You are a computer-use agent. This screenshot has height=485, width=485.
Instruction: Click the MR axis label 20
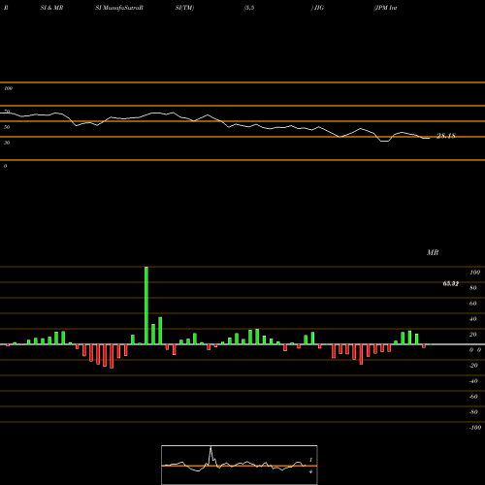pos(472,335)
